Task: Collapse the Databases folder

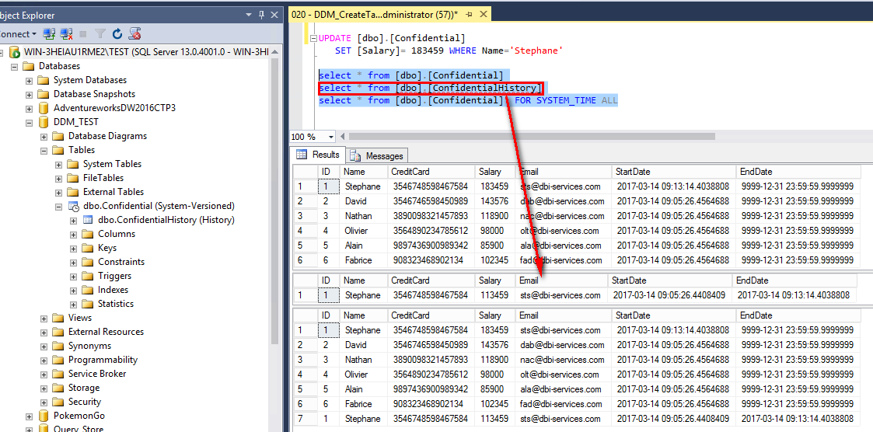Action: coord(15,66)
